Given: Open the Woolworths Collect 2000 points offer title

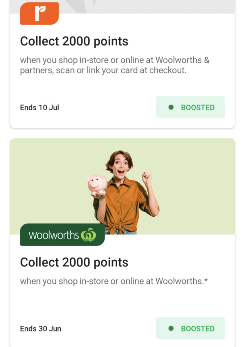Looking at the screenshot, I should [x=74, y=263].
